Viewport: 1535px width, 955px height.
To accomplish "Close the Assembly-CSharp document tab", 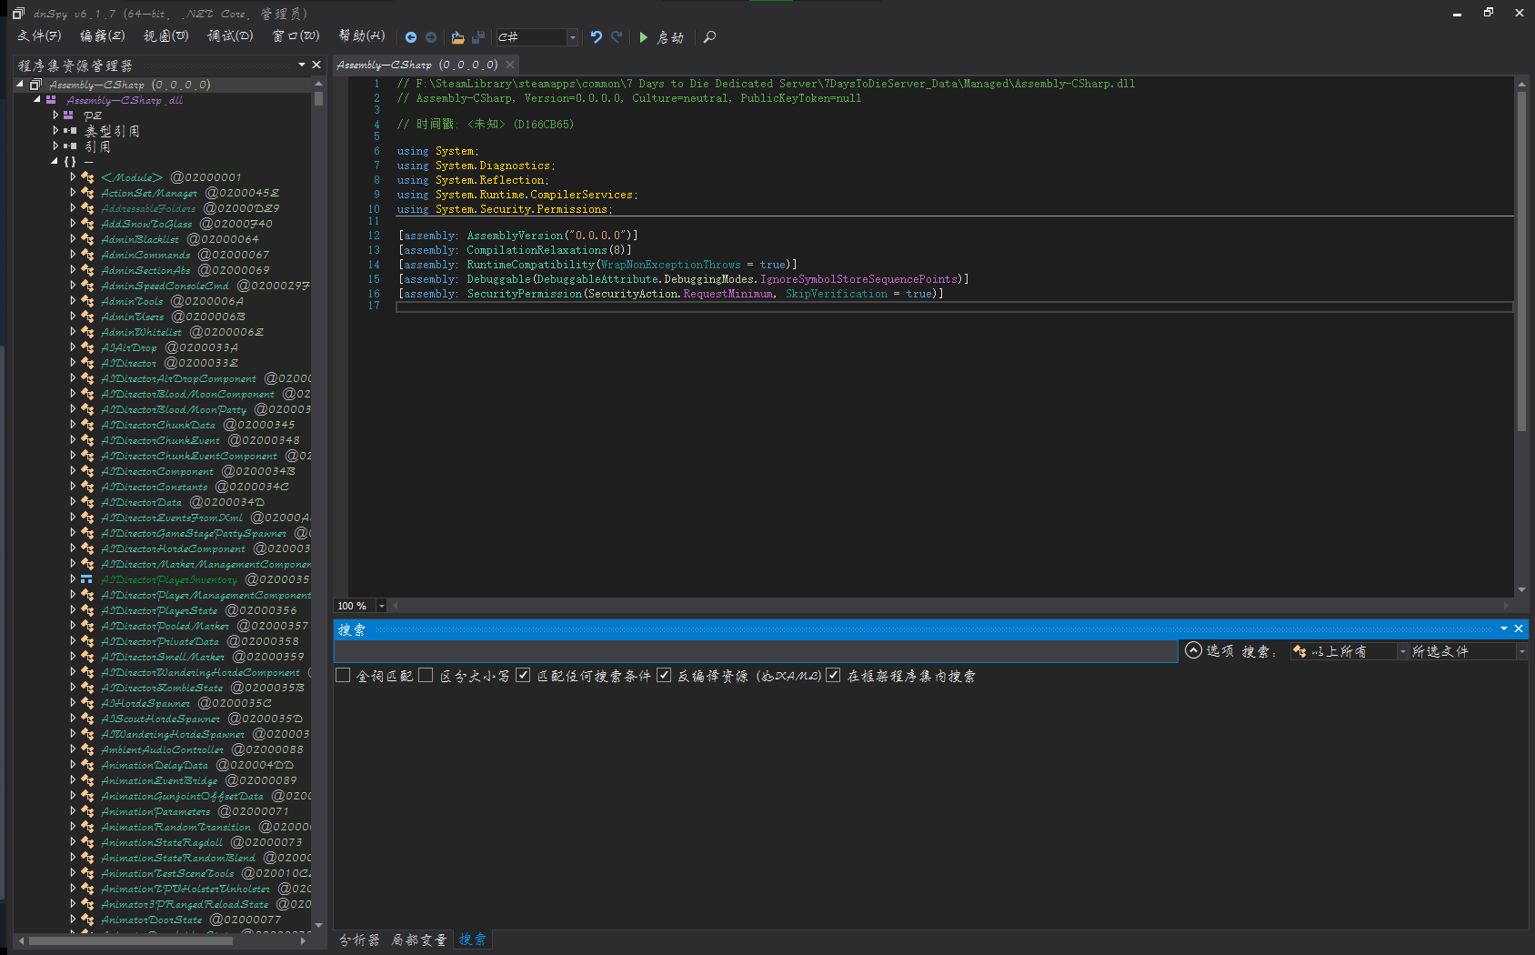I will 510,65.
